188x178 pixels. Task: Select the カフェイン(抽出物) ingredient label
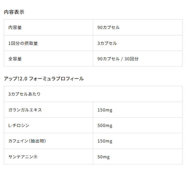[27, 141]
